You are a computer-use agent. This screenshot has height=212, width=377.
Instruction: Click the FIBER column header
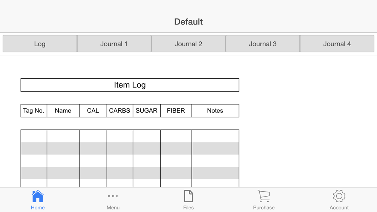[x=176, y=111]
